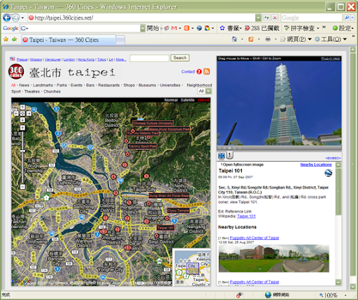Click the orange RSS feed icon
Image resolution: width=358 pixels, height=300 pixels.
[x=207, y=72]
